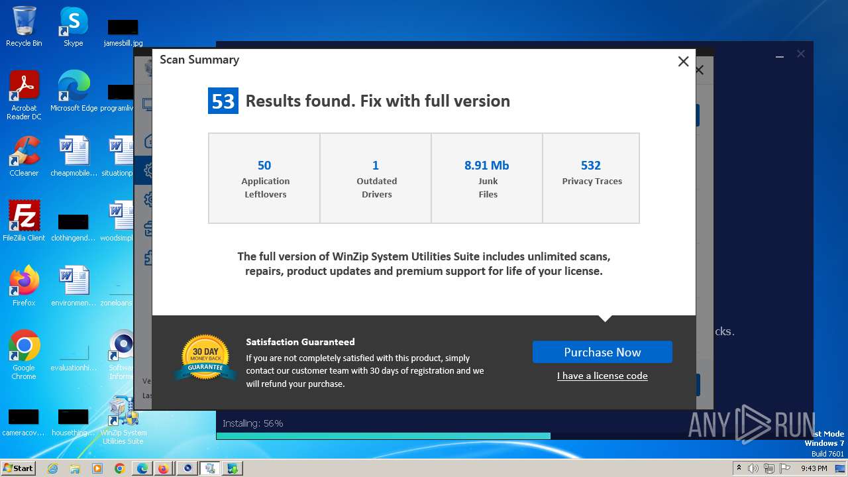Select the environmen Word document icon
Screen dimensions: 848x477
(x=74, y=286)
